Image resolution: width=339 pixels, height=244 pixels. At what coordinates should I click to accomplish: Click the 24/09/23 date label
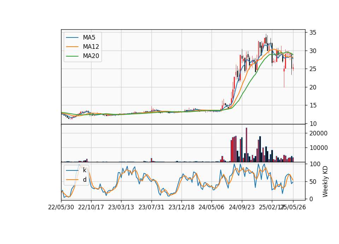click(242, 207)
